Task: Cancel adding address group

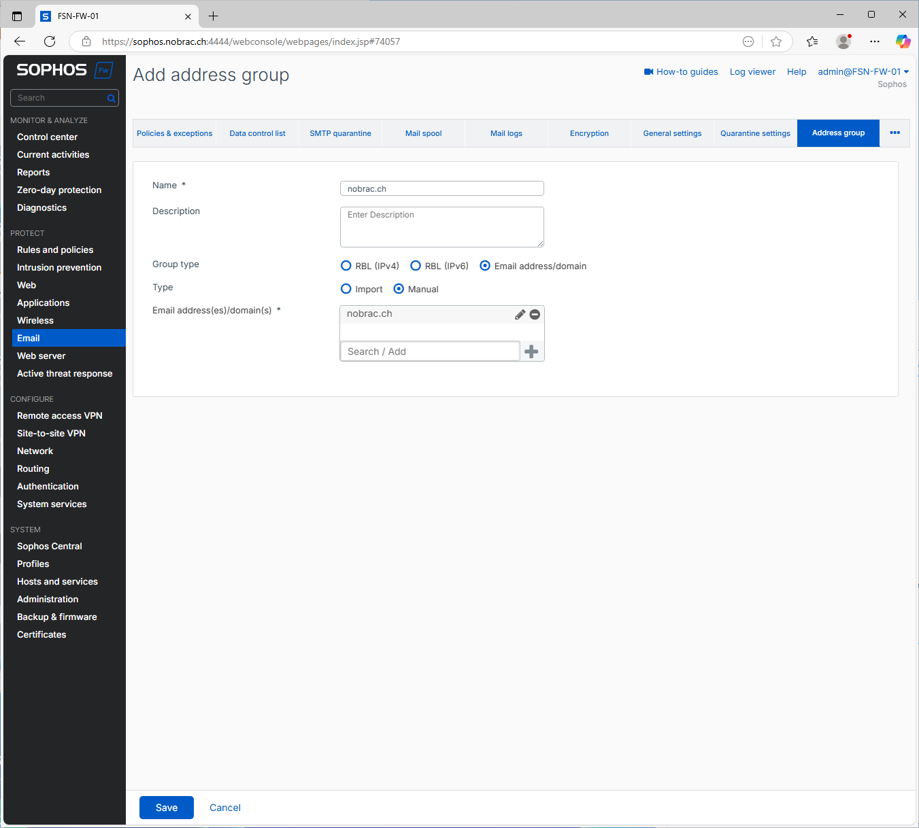Action: click(225, 808)
